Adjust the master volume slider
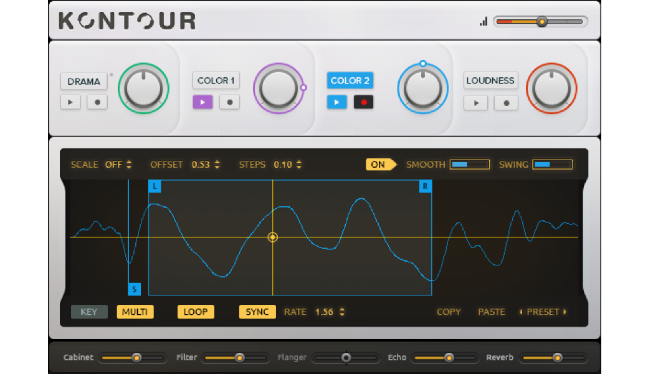 coord(540,21)
